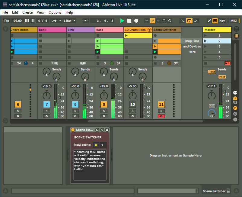Click the Tap tempo button
The height and width of the screenshot is (197, 242).
coord(6,21)
